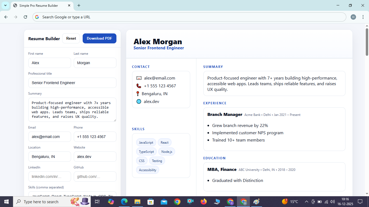This screenshot has height=207, width=369.
Task: Click the Download PDF button
Action: (x=99, y=38)
